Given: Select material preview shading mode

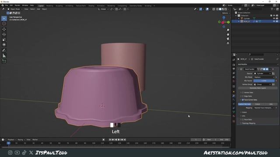Looking at the screenshot, I should click(x=223, y=9).
